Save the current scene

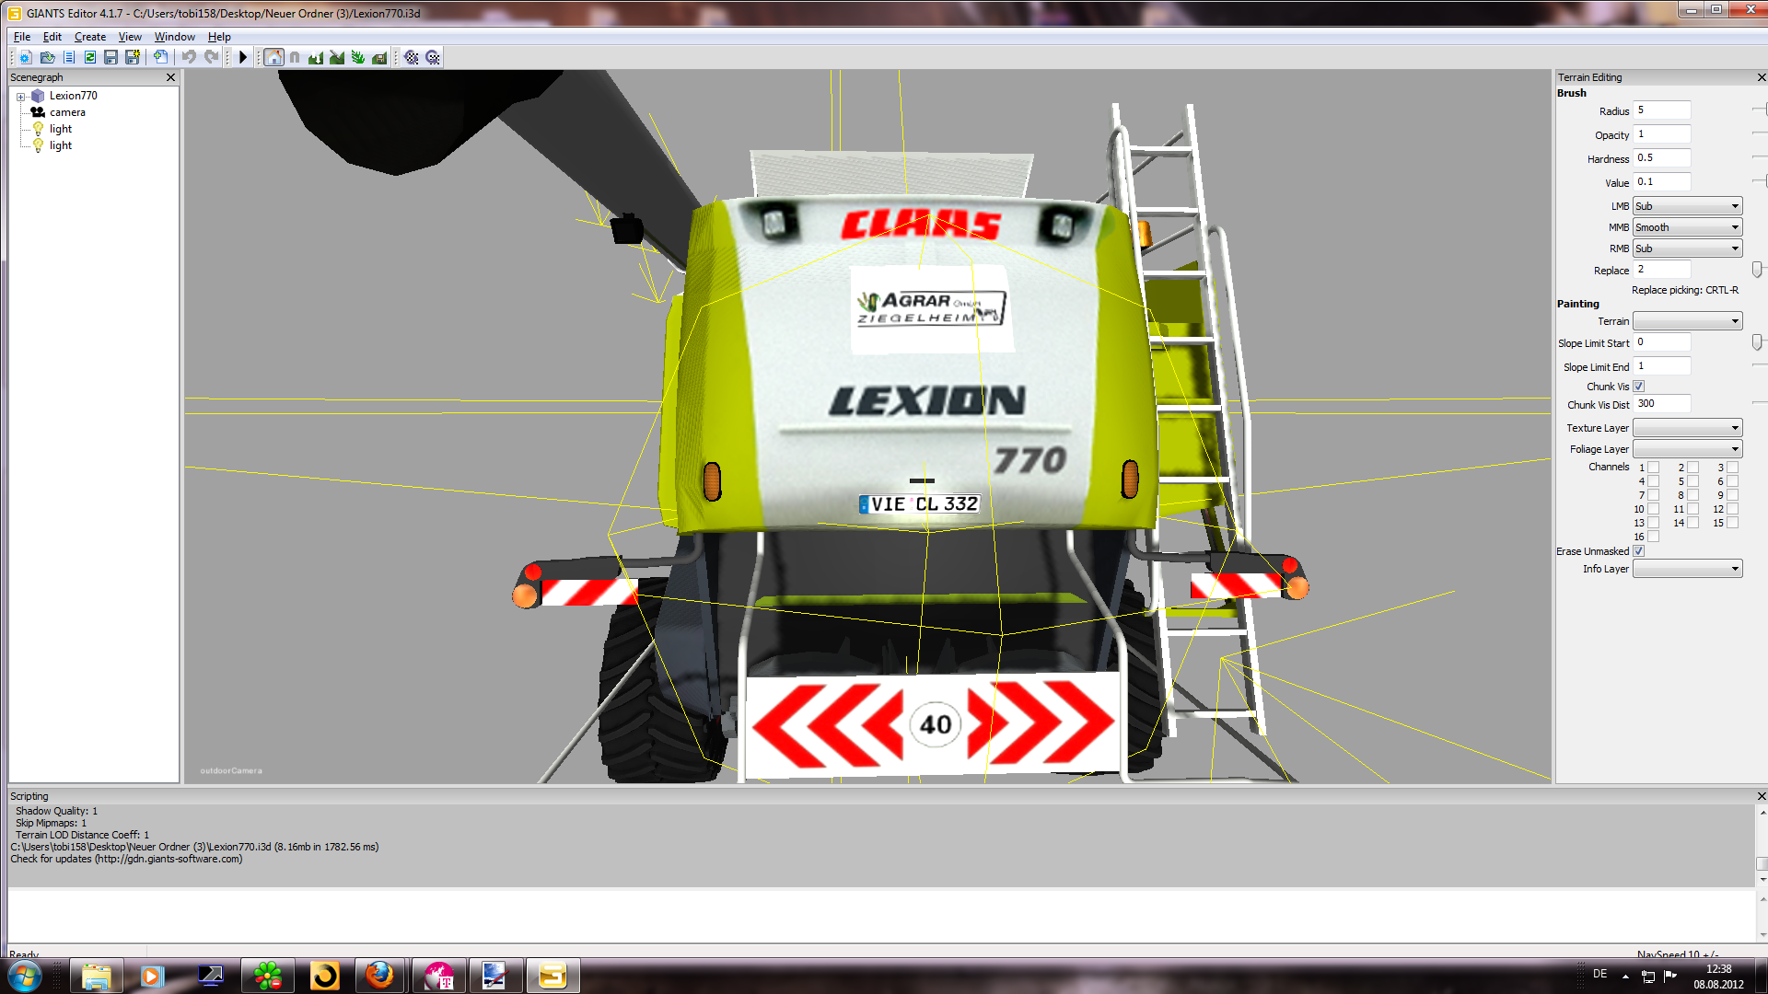[111, 57]
